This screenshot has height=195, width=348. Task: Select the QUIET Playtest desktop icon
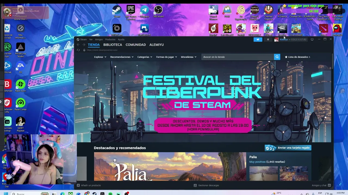pos(20,125)
